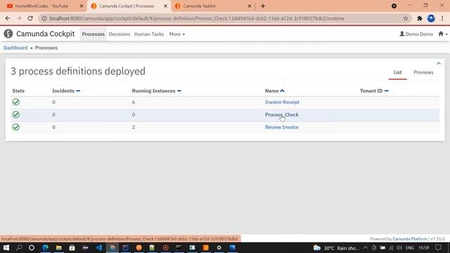Open File Explorer from the taskbar

59,247
